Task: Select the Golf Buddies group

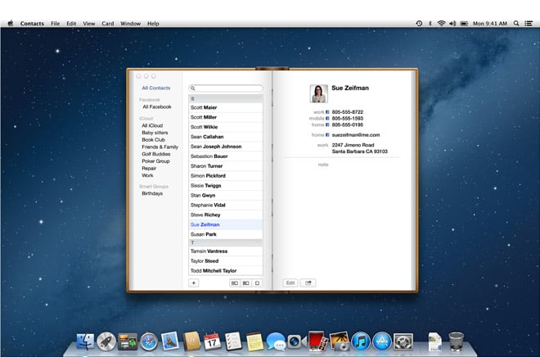Action: coord(155,154)
